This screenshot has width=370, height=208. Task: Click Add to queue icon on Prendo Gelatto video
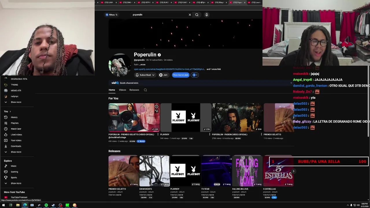coord(156,111)
